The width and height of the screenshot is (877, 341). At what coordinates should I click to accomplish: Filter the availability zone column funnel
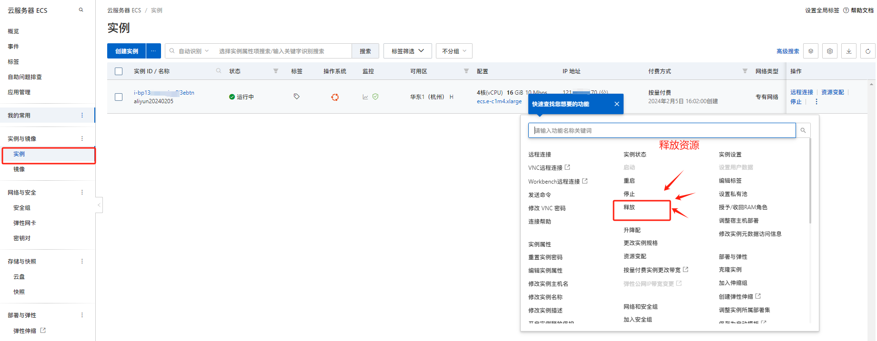click(466, 71)
